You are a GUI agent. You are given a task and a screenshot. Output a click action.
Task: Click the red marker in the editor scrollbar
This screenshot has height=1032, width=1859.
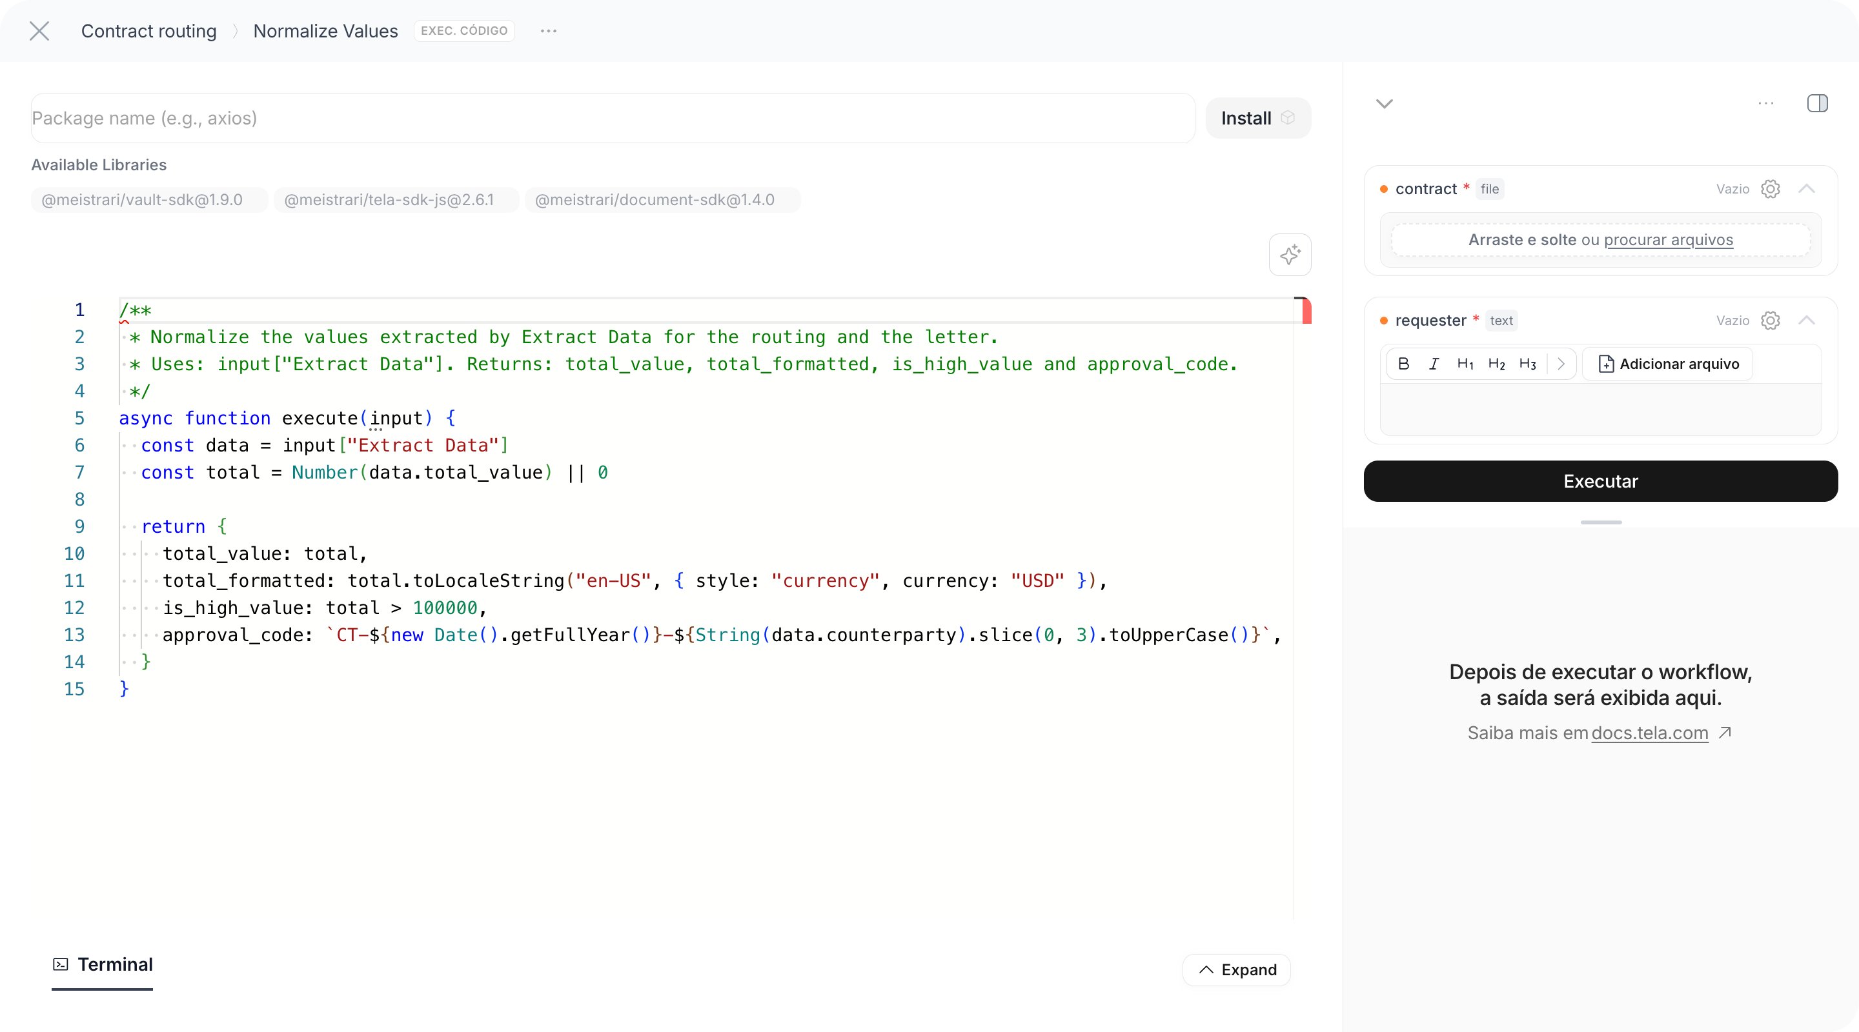pyautogui.click(x=1306, y=312)
